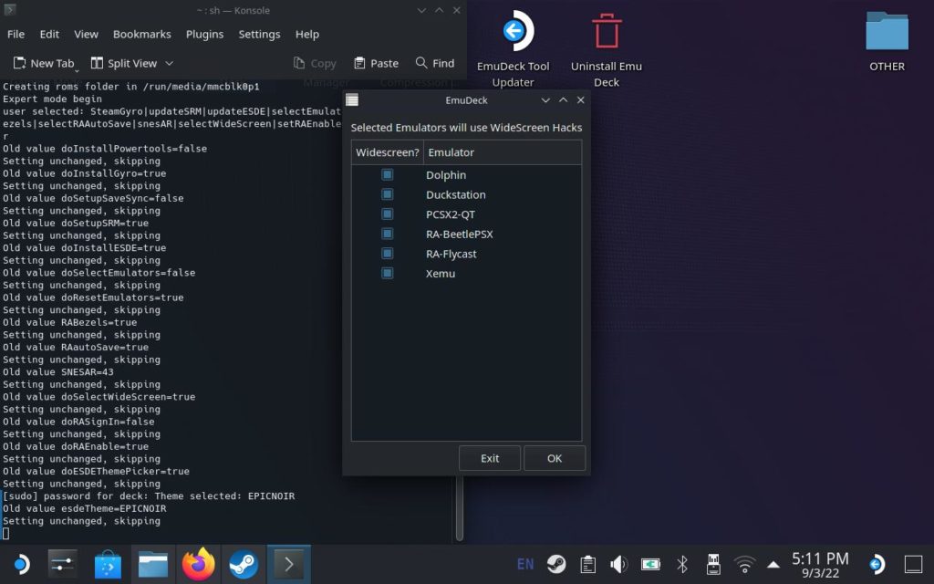Select the Dolphin emulator name
This screenshot has height=584, width=934.
445,175
